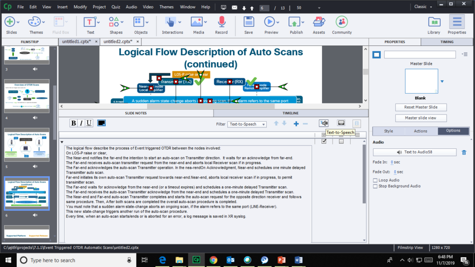Uncheck the text-to-speech checkbox for the note
This screenshot has height=267, width=475.
[x=324, y=141]
